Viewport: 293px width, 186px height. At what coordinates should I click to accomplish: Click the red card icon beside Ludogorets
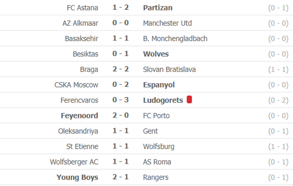tap(189, 99)
